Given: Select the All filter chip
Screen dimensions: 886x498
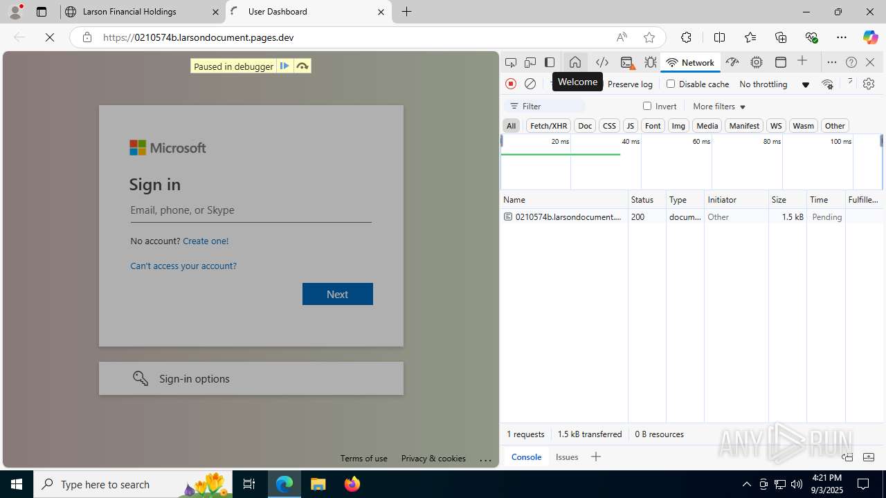Looking at the screenshot, I should [512, 126].
